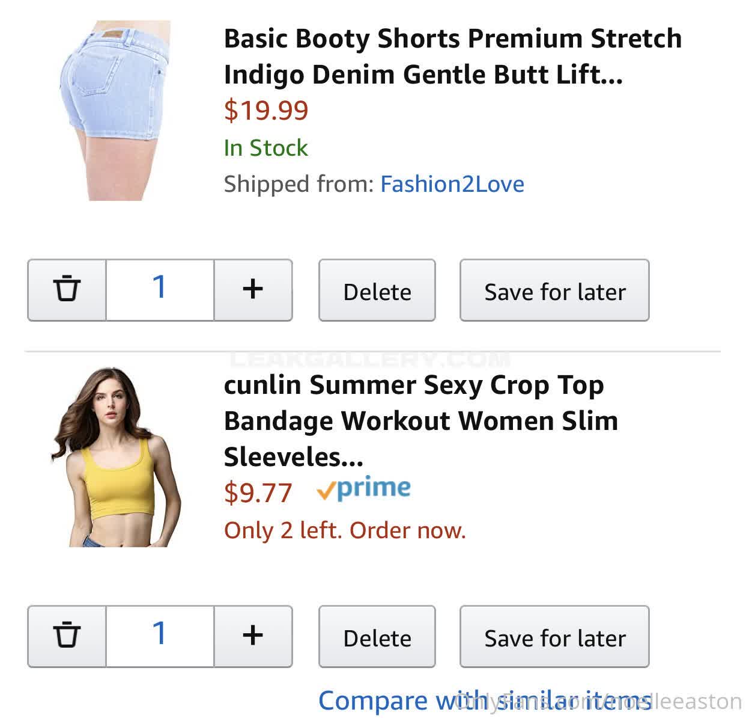Viewport: 746px width, 718px height.
Task: Click the Prime badge icon
Action: pyautogui.click(x=364, y=490)
